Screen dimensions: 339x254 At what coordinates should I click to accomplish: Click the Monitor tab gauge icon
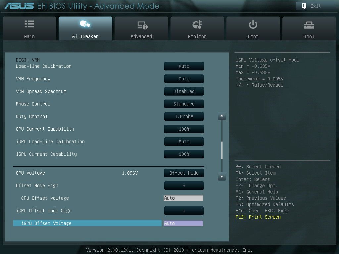[x=197, y=24]
